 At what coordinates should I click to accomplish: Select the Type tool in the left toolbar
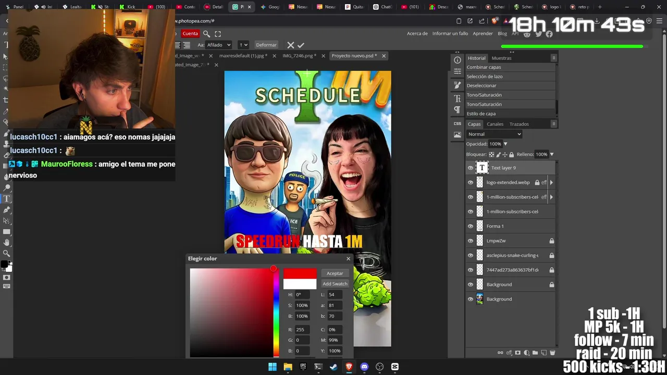(6, 198)
